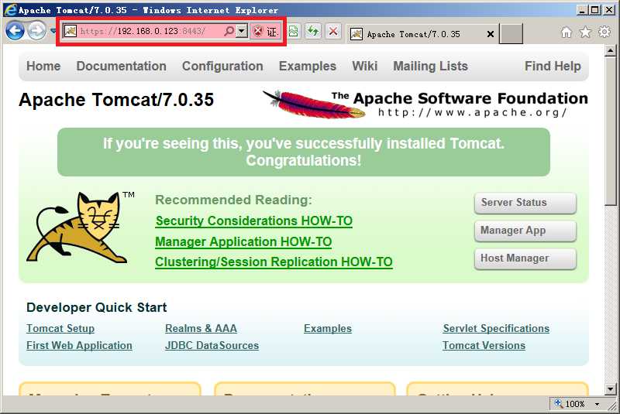Click Find Help in the navigation bar

pyautogui.click(x=553, y=66)
